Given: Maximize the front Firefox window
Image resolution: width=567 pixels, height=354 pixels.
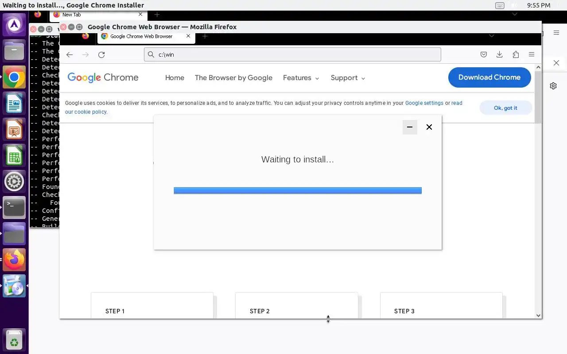Looking at the screenshot, I should (79, 27).
